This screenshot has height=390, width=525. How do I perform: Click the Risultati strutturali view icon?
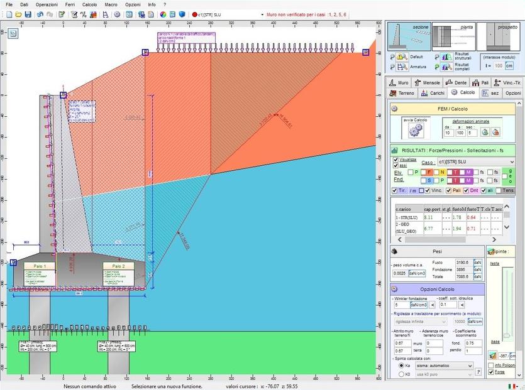445,57
